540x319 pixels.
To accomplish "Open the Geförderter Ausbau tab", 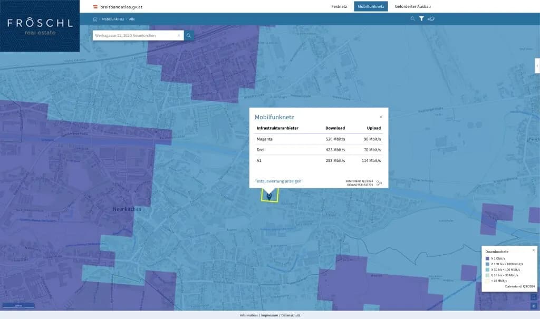I will coord(412,6).
